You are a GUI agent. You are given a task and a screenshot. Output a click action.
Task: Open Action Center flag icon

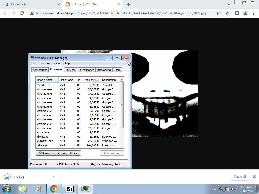click(x=227, y=189)
